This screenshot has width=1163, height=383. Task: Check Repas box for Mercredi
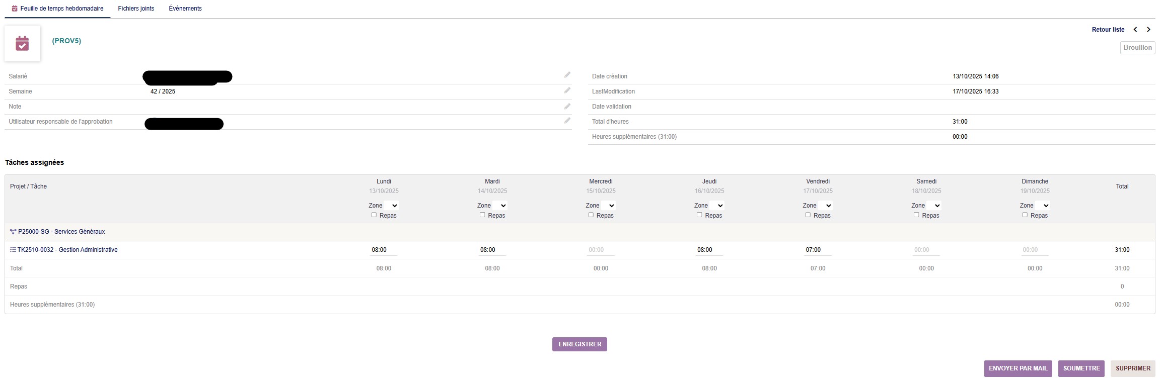click(591, 215)
